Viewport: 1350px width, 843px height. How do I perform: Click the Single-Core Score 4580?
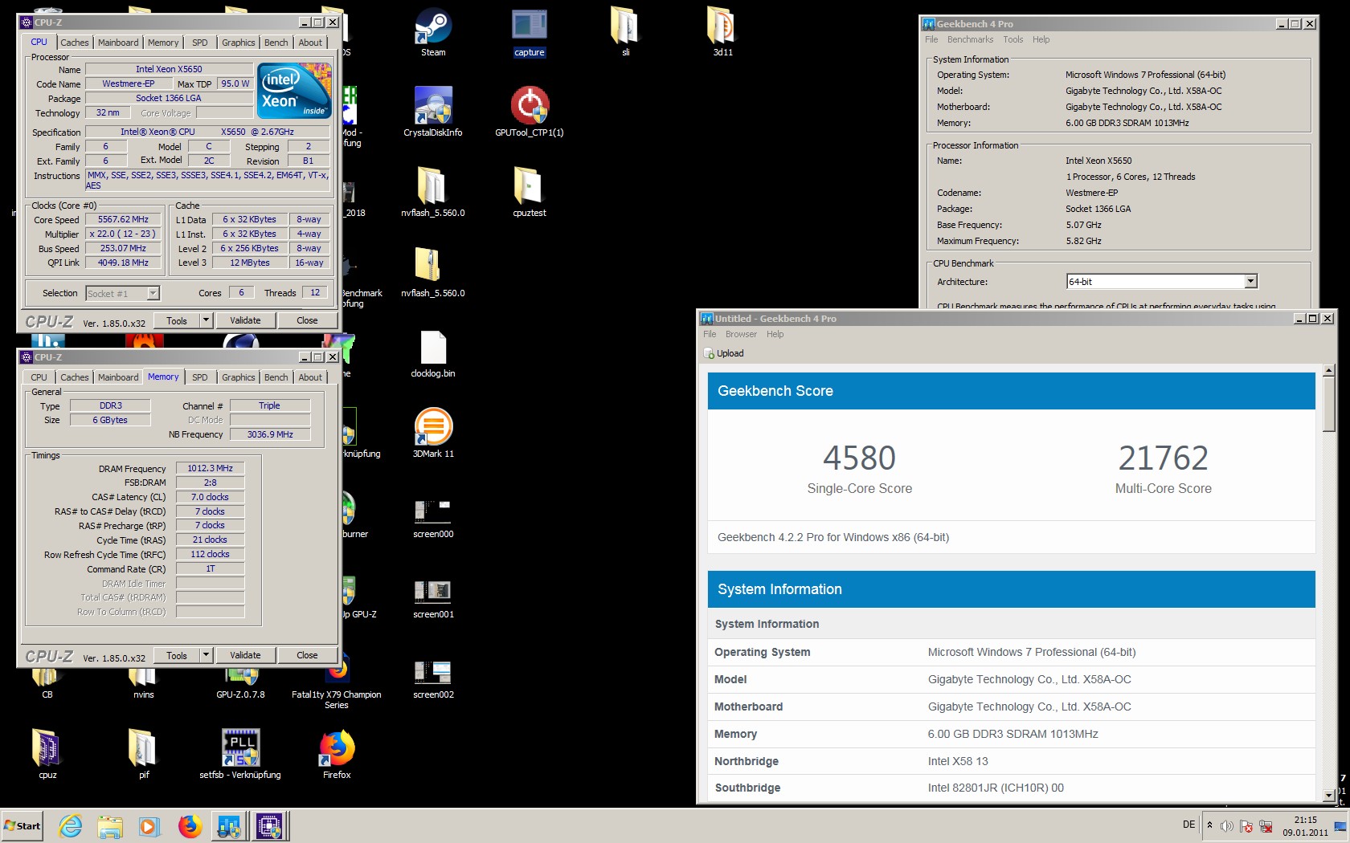click(x=859, y=458)
